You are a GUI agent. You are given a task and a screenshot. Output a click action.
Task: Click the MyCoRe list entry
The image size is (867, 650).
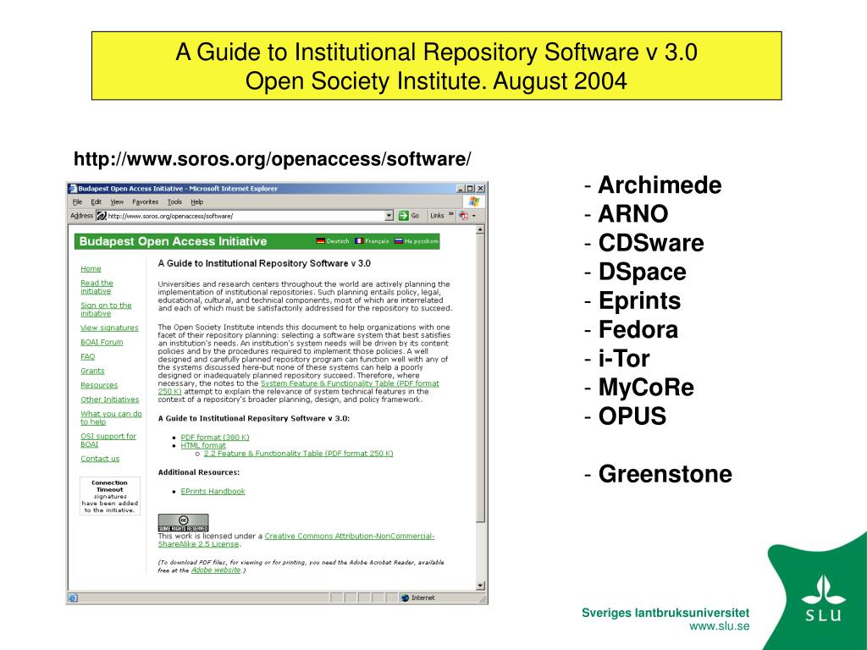(x=646, y=388)
